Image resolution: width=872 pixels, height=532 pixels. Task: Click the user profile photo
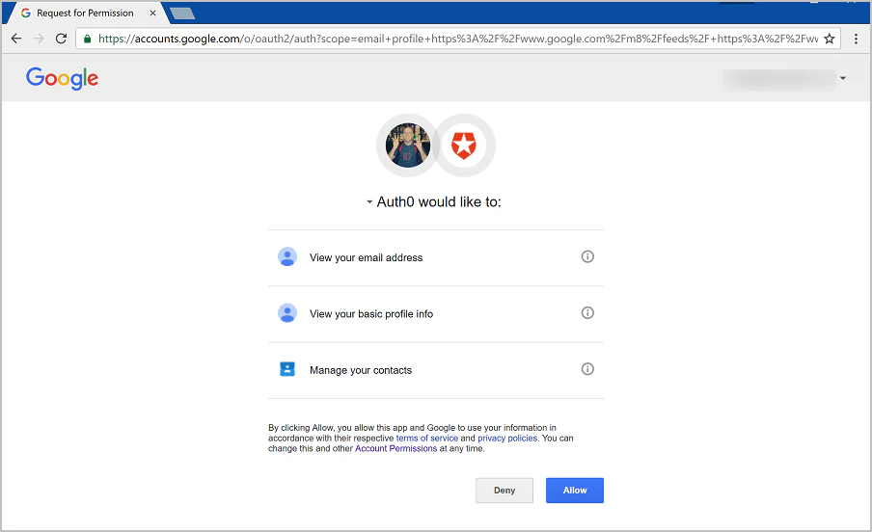pos(408,146)
